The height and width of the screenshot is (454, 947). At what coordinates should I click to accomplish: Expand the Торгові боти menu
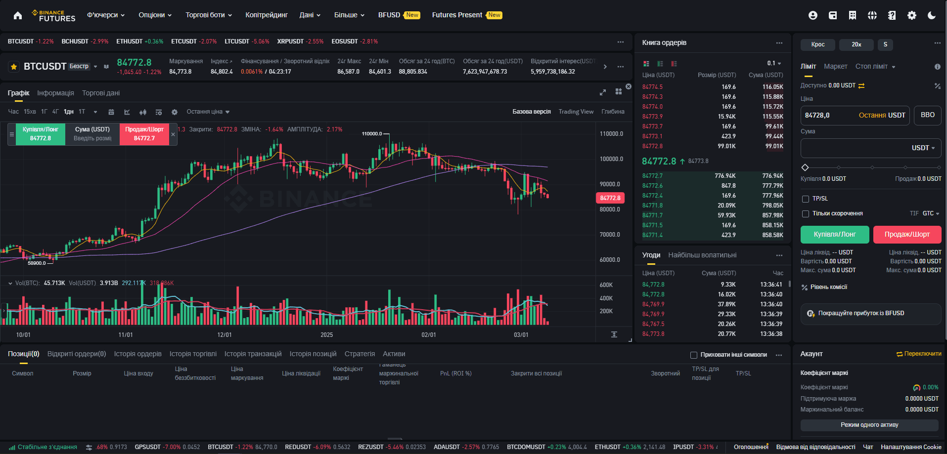[x=209, y=15]
